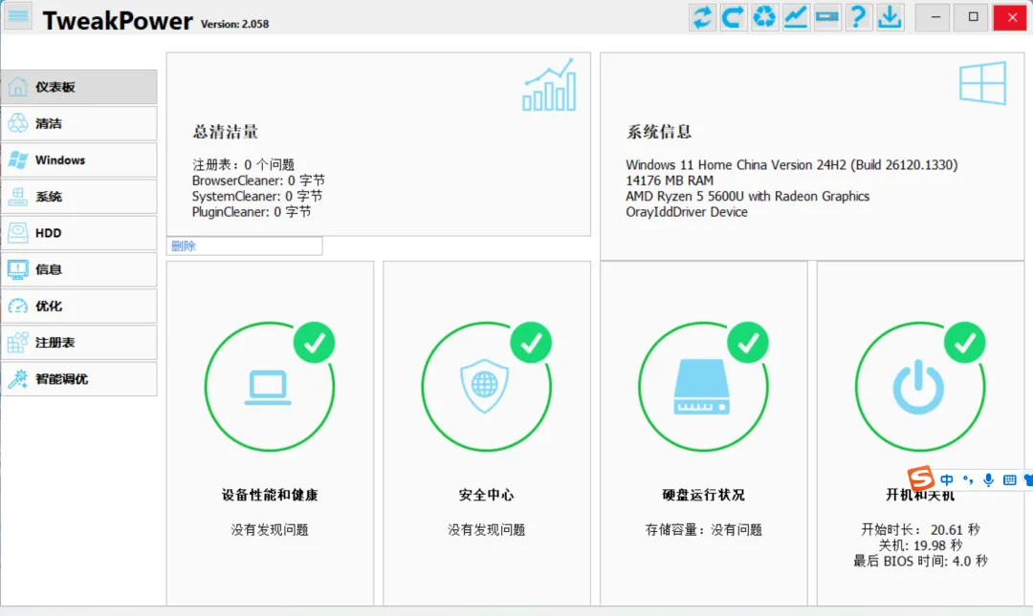1033x616 pixels.
Task: Click green checkmark badge on 硬盘运行状况
Action: point(748,342)
